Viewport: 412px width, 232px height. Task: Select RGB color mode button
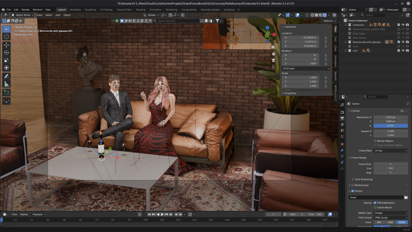[390, 222]
